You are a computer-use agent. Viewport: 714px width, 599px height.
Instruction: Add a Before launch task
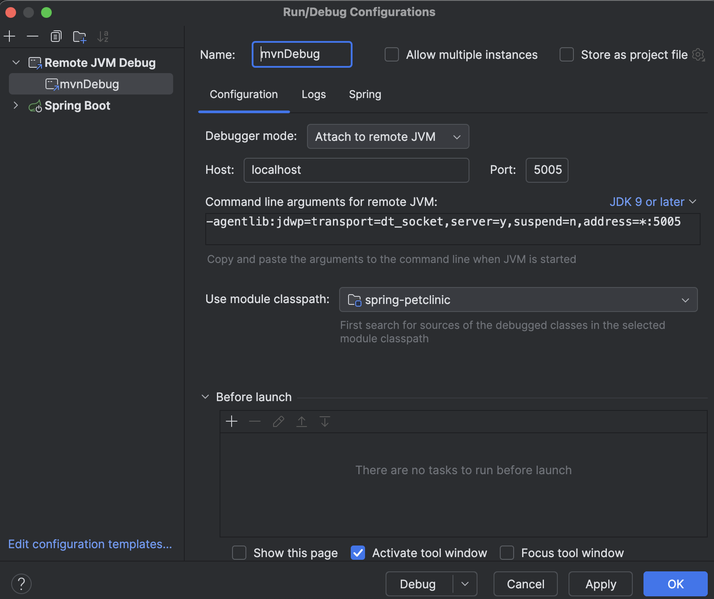[x=232, y=421]
